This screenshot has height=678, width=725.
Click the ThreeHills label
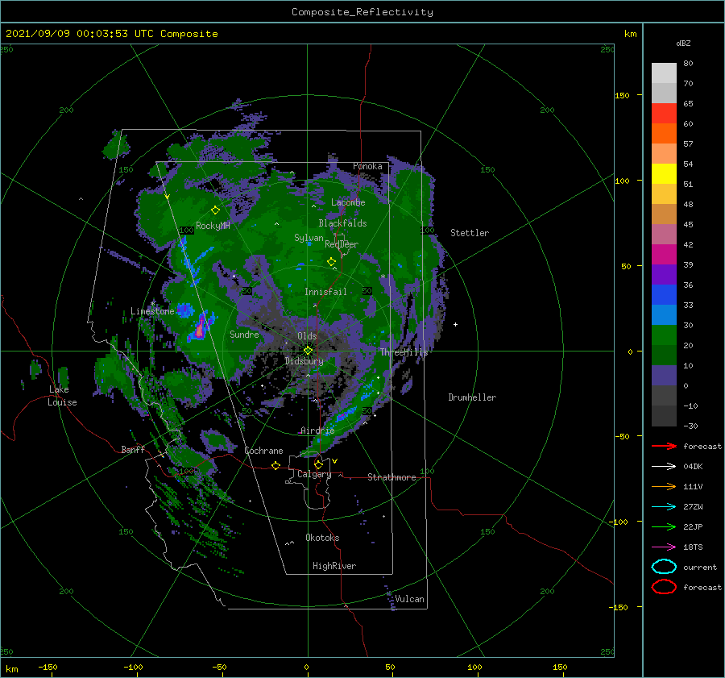point(404,352)
